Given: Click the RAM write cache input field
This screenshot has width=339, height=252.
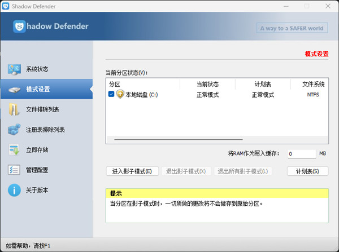Looking at the screenshot, I should pyautogui.click(x=302, y=153).
